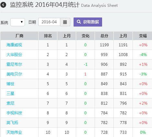The height and width of the screenshot is (137, 152).
Task: Expand the 系统 dropdown
Action: [x=18, y=22]
